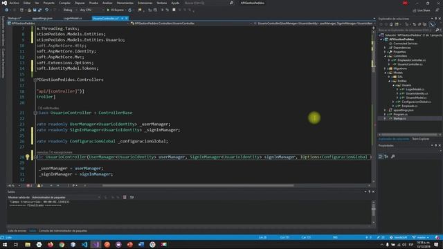Select Startup.cs in Solution Explorer
The image size is (443, 249).
pyautogui.click(x=399, y=118)
